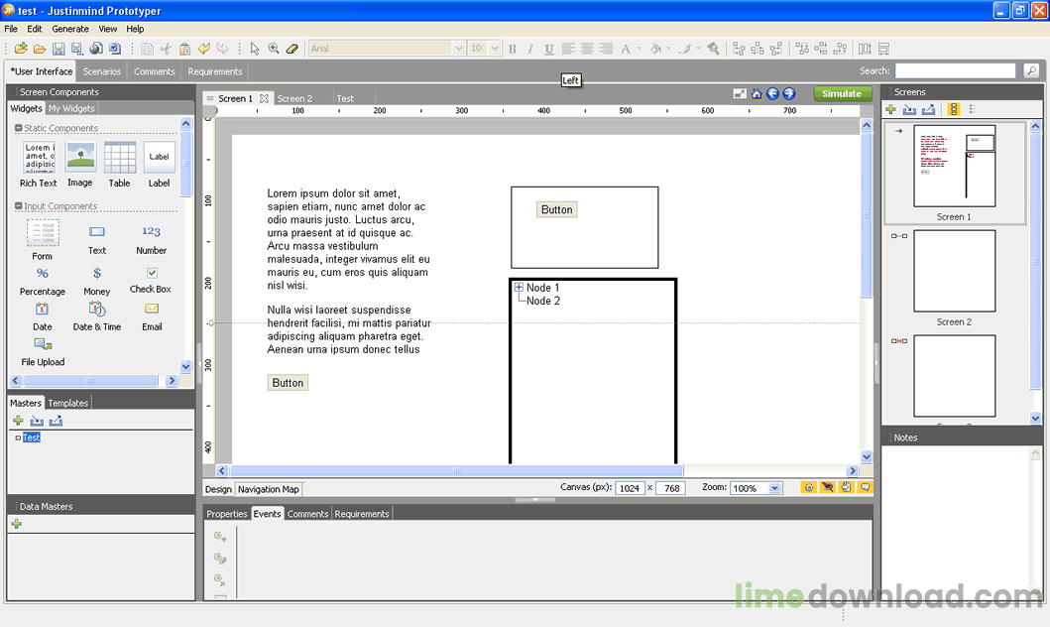Screen dimensions: 1050x627
Task: Open the font size dropdown
Action: click(x=495, y=49)
